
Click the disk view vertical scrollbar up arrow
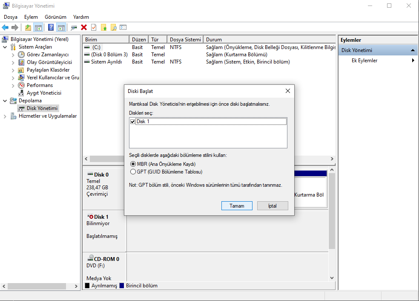[332, 170]
